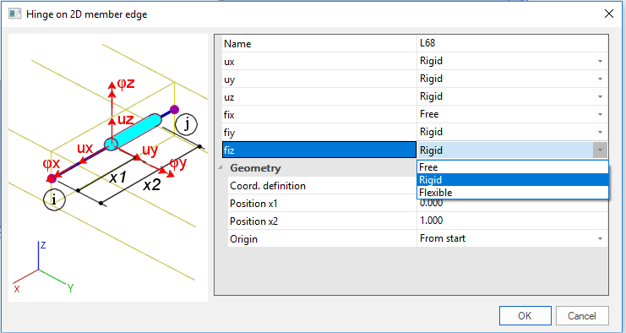This screenshot has height=333, width=626.
Task: Open the Origin dropdown set to From start
Action: click(x=600, y=239)
